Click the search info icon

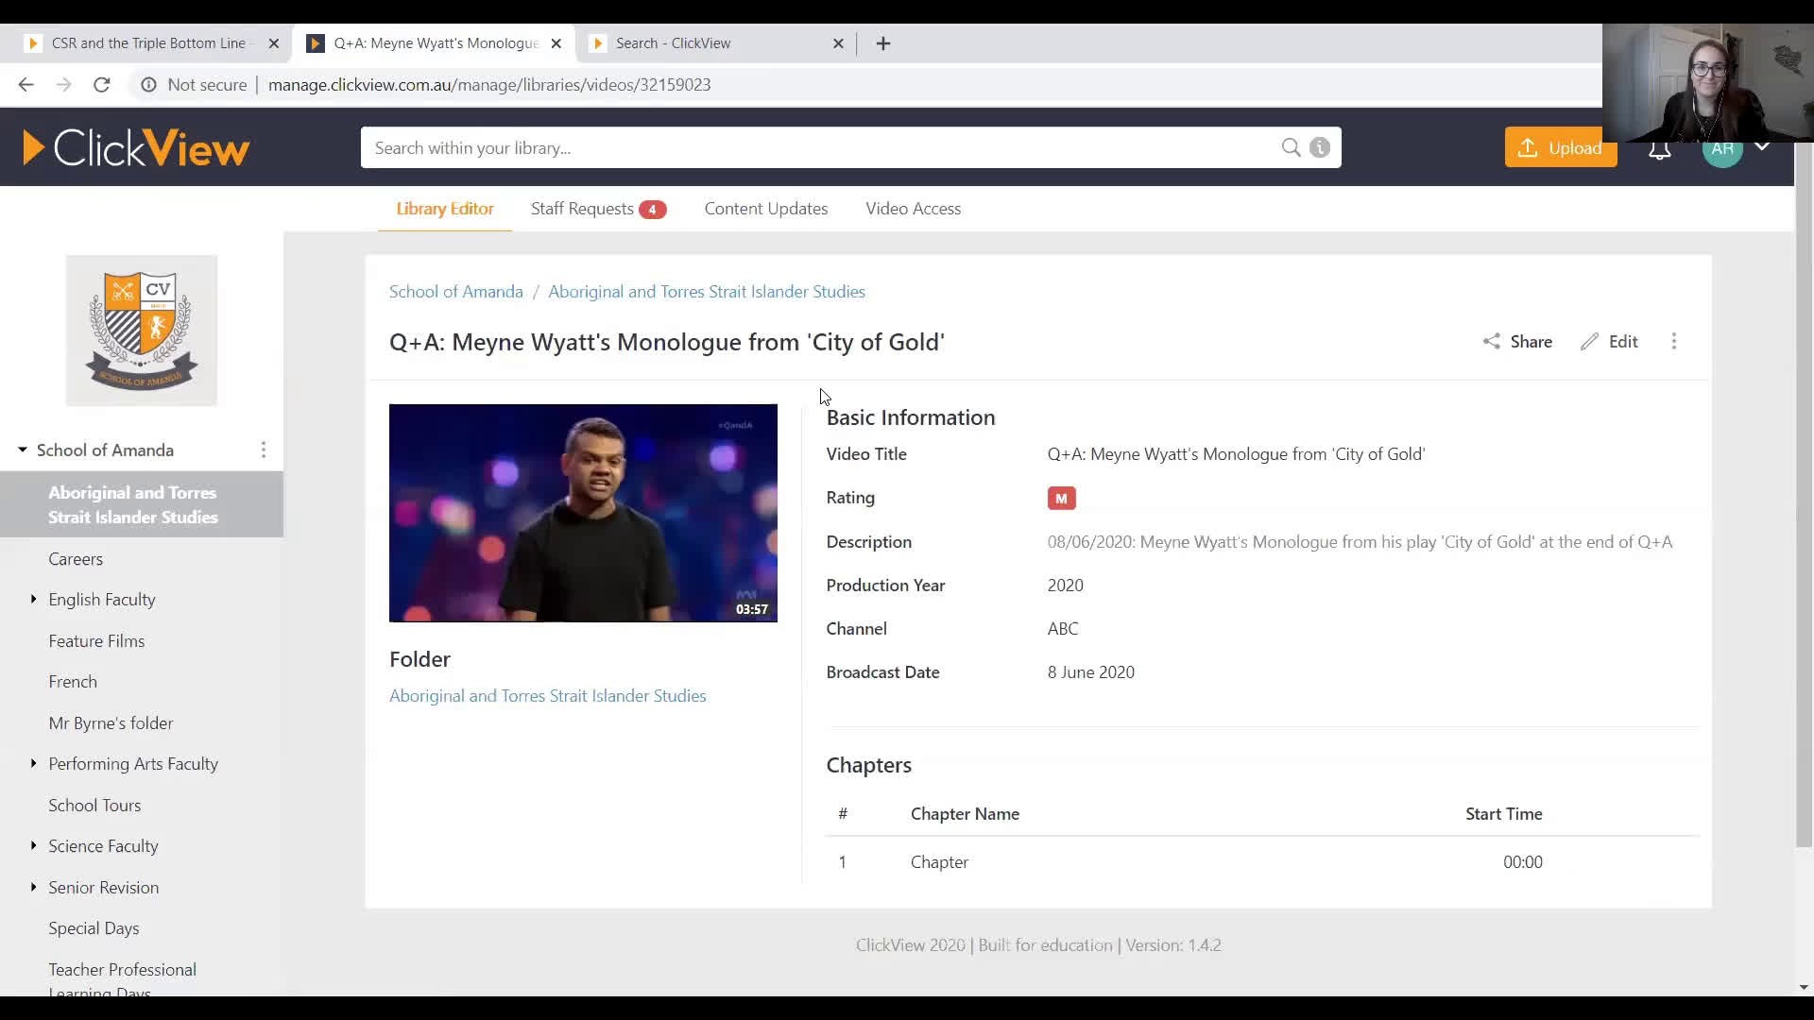click(x=1320, y=147)
